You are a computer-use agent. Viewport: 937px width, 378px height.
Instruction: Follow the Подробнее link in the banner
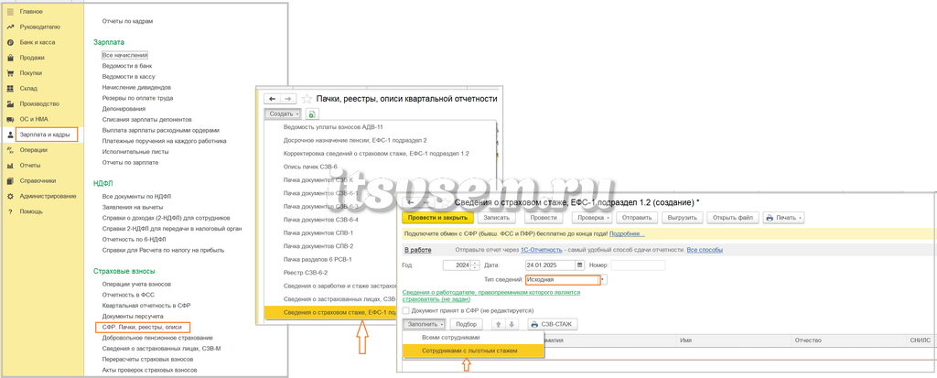click(x=627, y=234)
